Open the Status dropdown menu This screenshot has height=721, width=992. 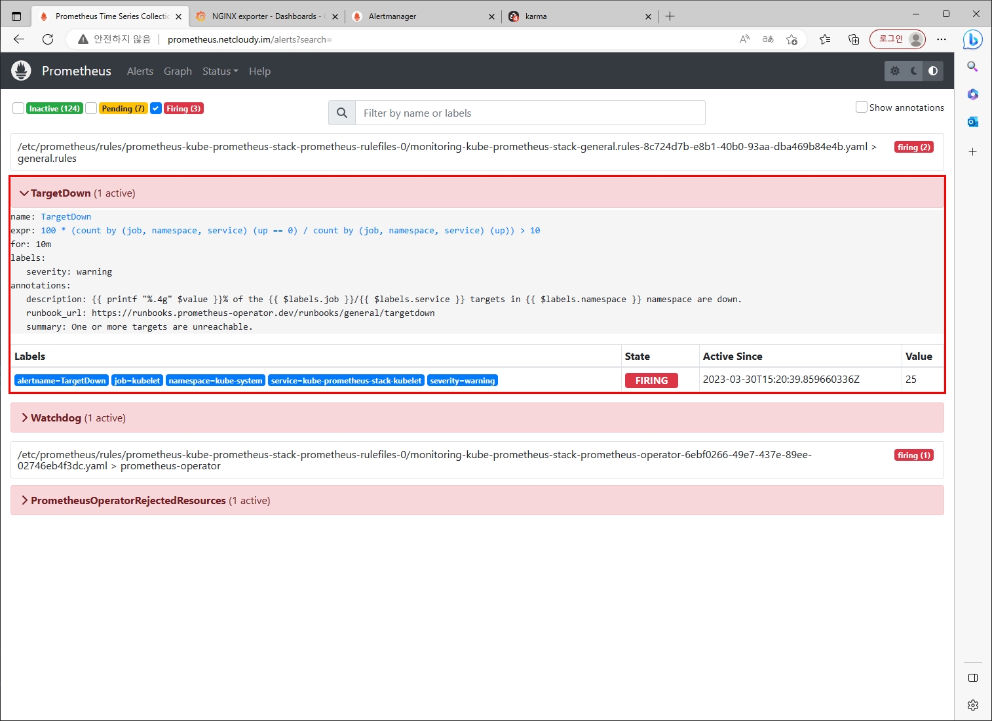[220, 71]
